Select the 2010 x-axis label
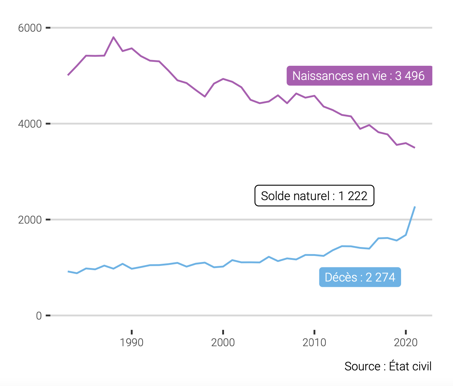This screenshot has height=386, width=453. click(314, 343)
